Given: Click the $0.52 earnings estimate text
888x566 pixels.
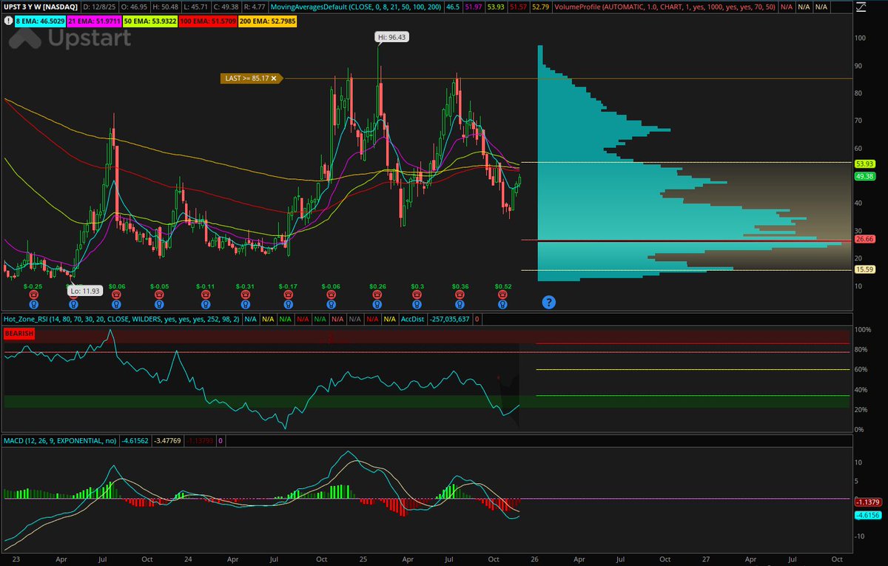Looking at the screenshot, I should point(503,286).
